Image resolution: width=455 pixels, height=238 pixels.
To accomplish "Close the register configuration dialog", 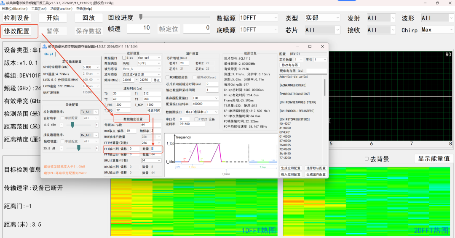I will [322, 46].
